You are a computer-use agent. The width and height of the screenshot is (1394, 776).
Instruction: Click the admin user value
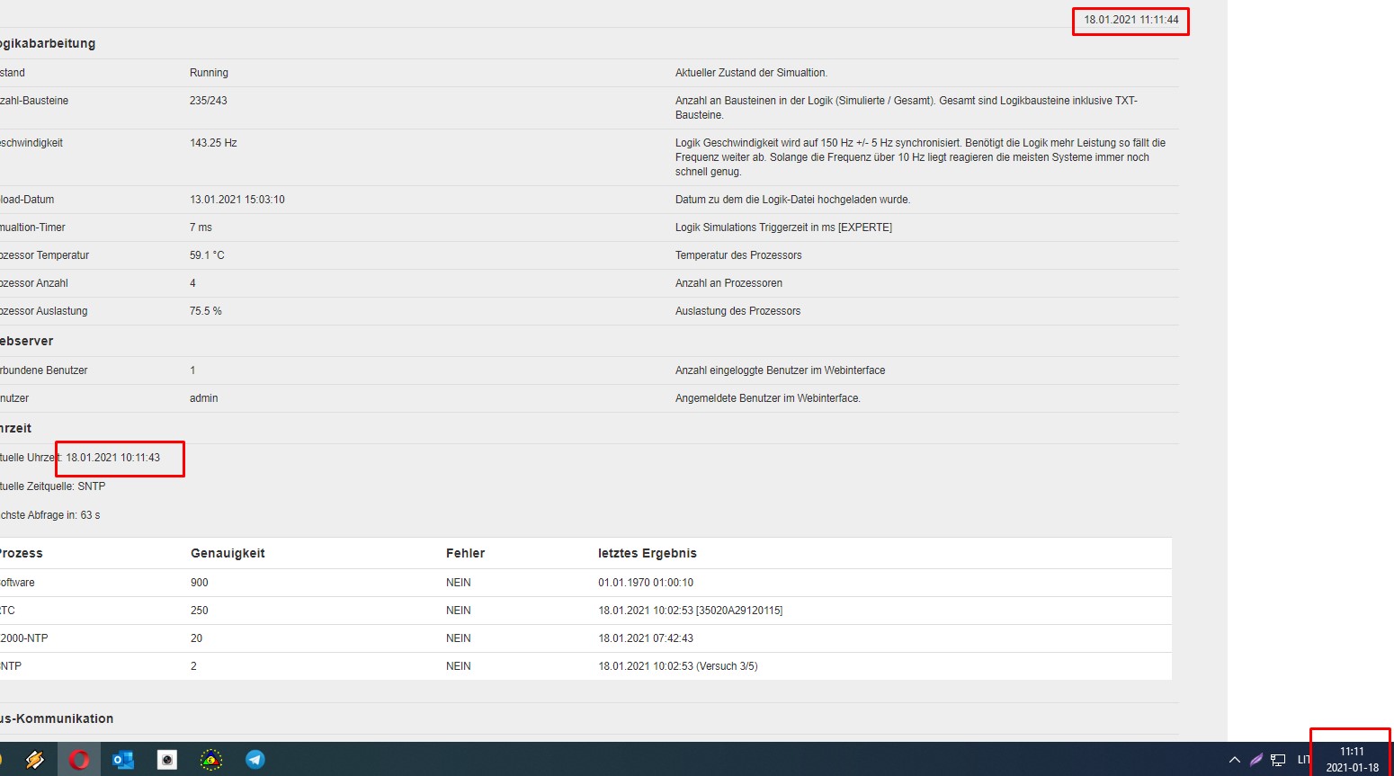[204, 398]
